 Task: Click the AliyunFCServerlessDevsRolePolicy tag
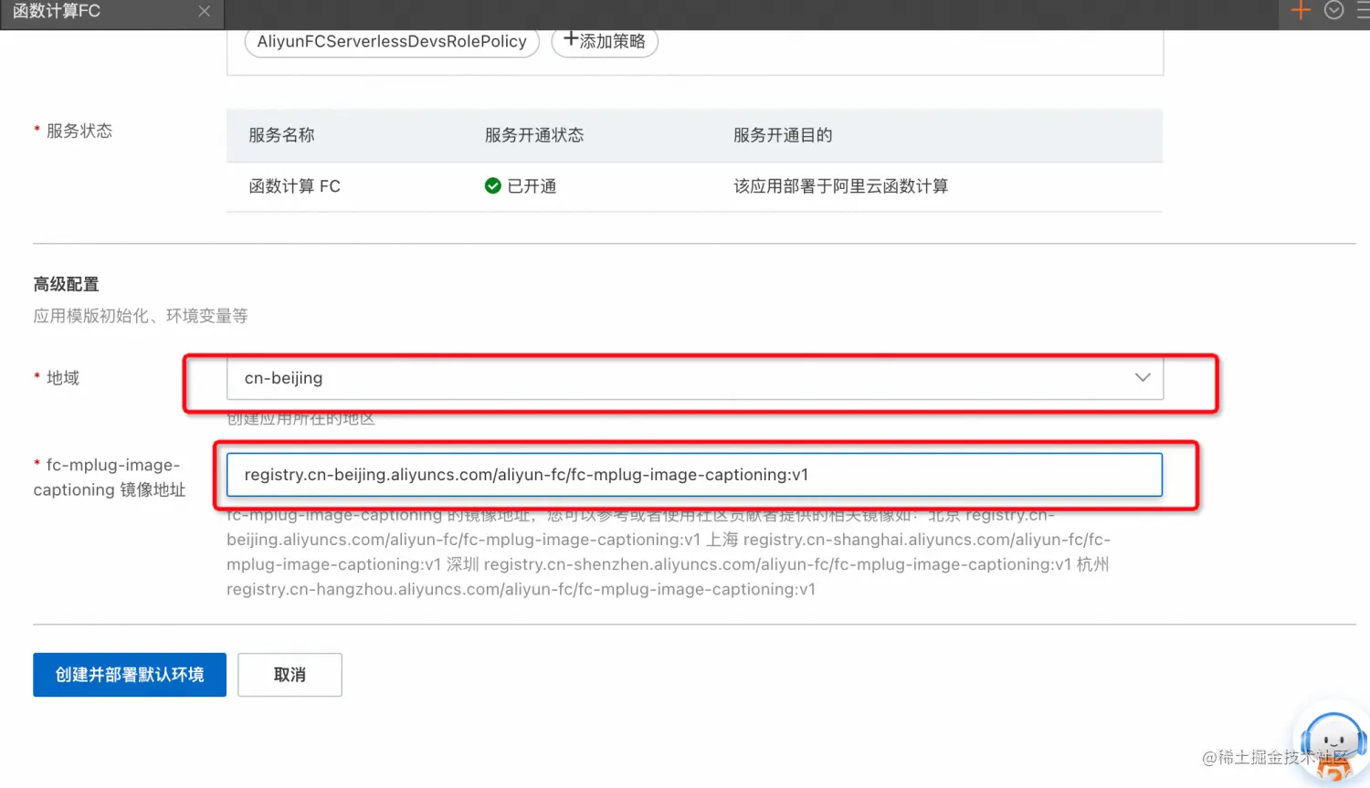[392, 41]
